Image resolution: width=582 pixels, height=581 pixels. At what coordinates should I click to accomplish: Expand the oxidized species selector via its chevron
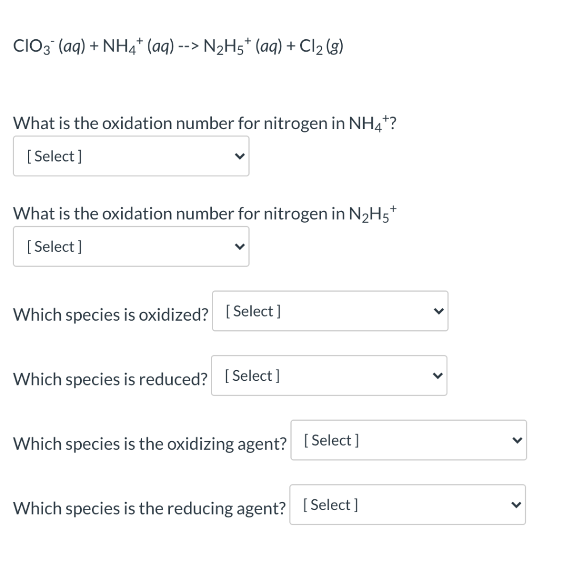pos(437,310)
